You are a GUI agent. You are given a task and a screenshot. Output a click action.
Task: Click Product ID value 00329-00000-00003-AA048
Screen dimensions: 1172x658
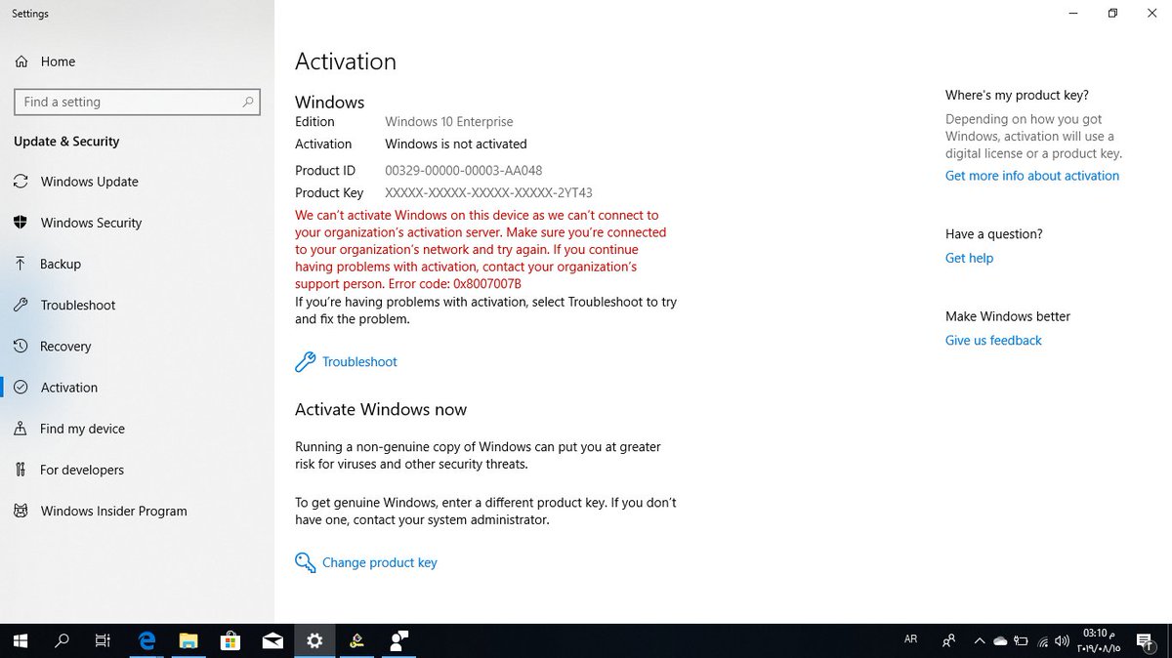click(x=464, y=170)
